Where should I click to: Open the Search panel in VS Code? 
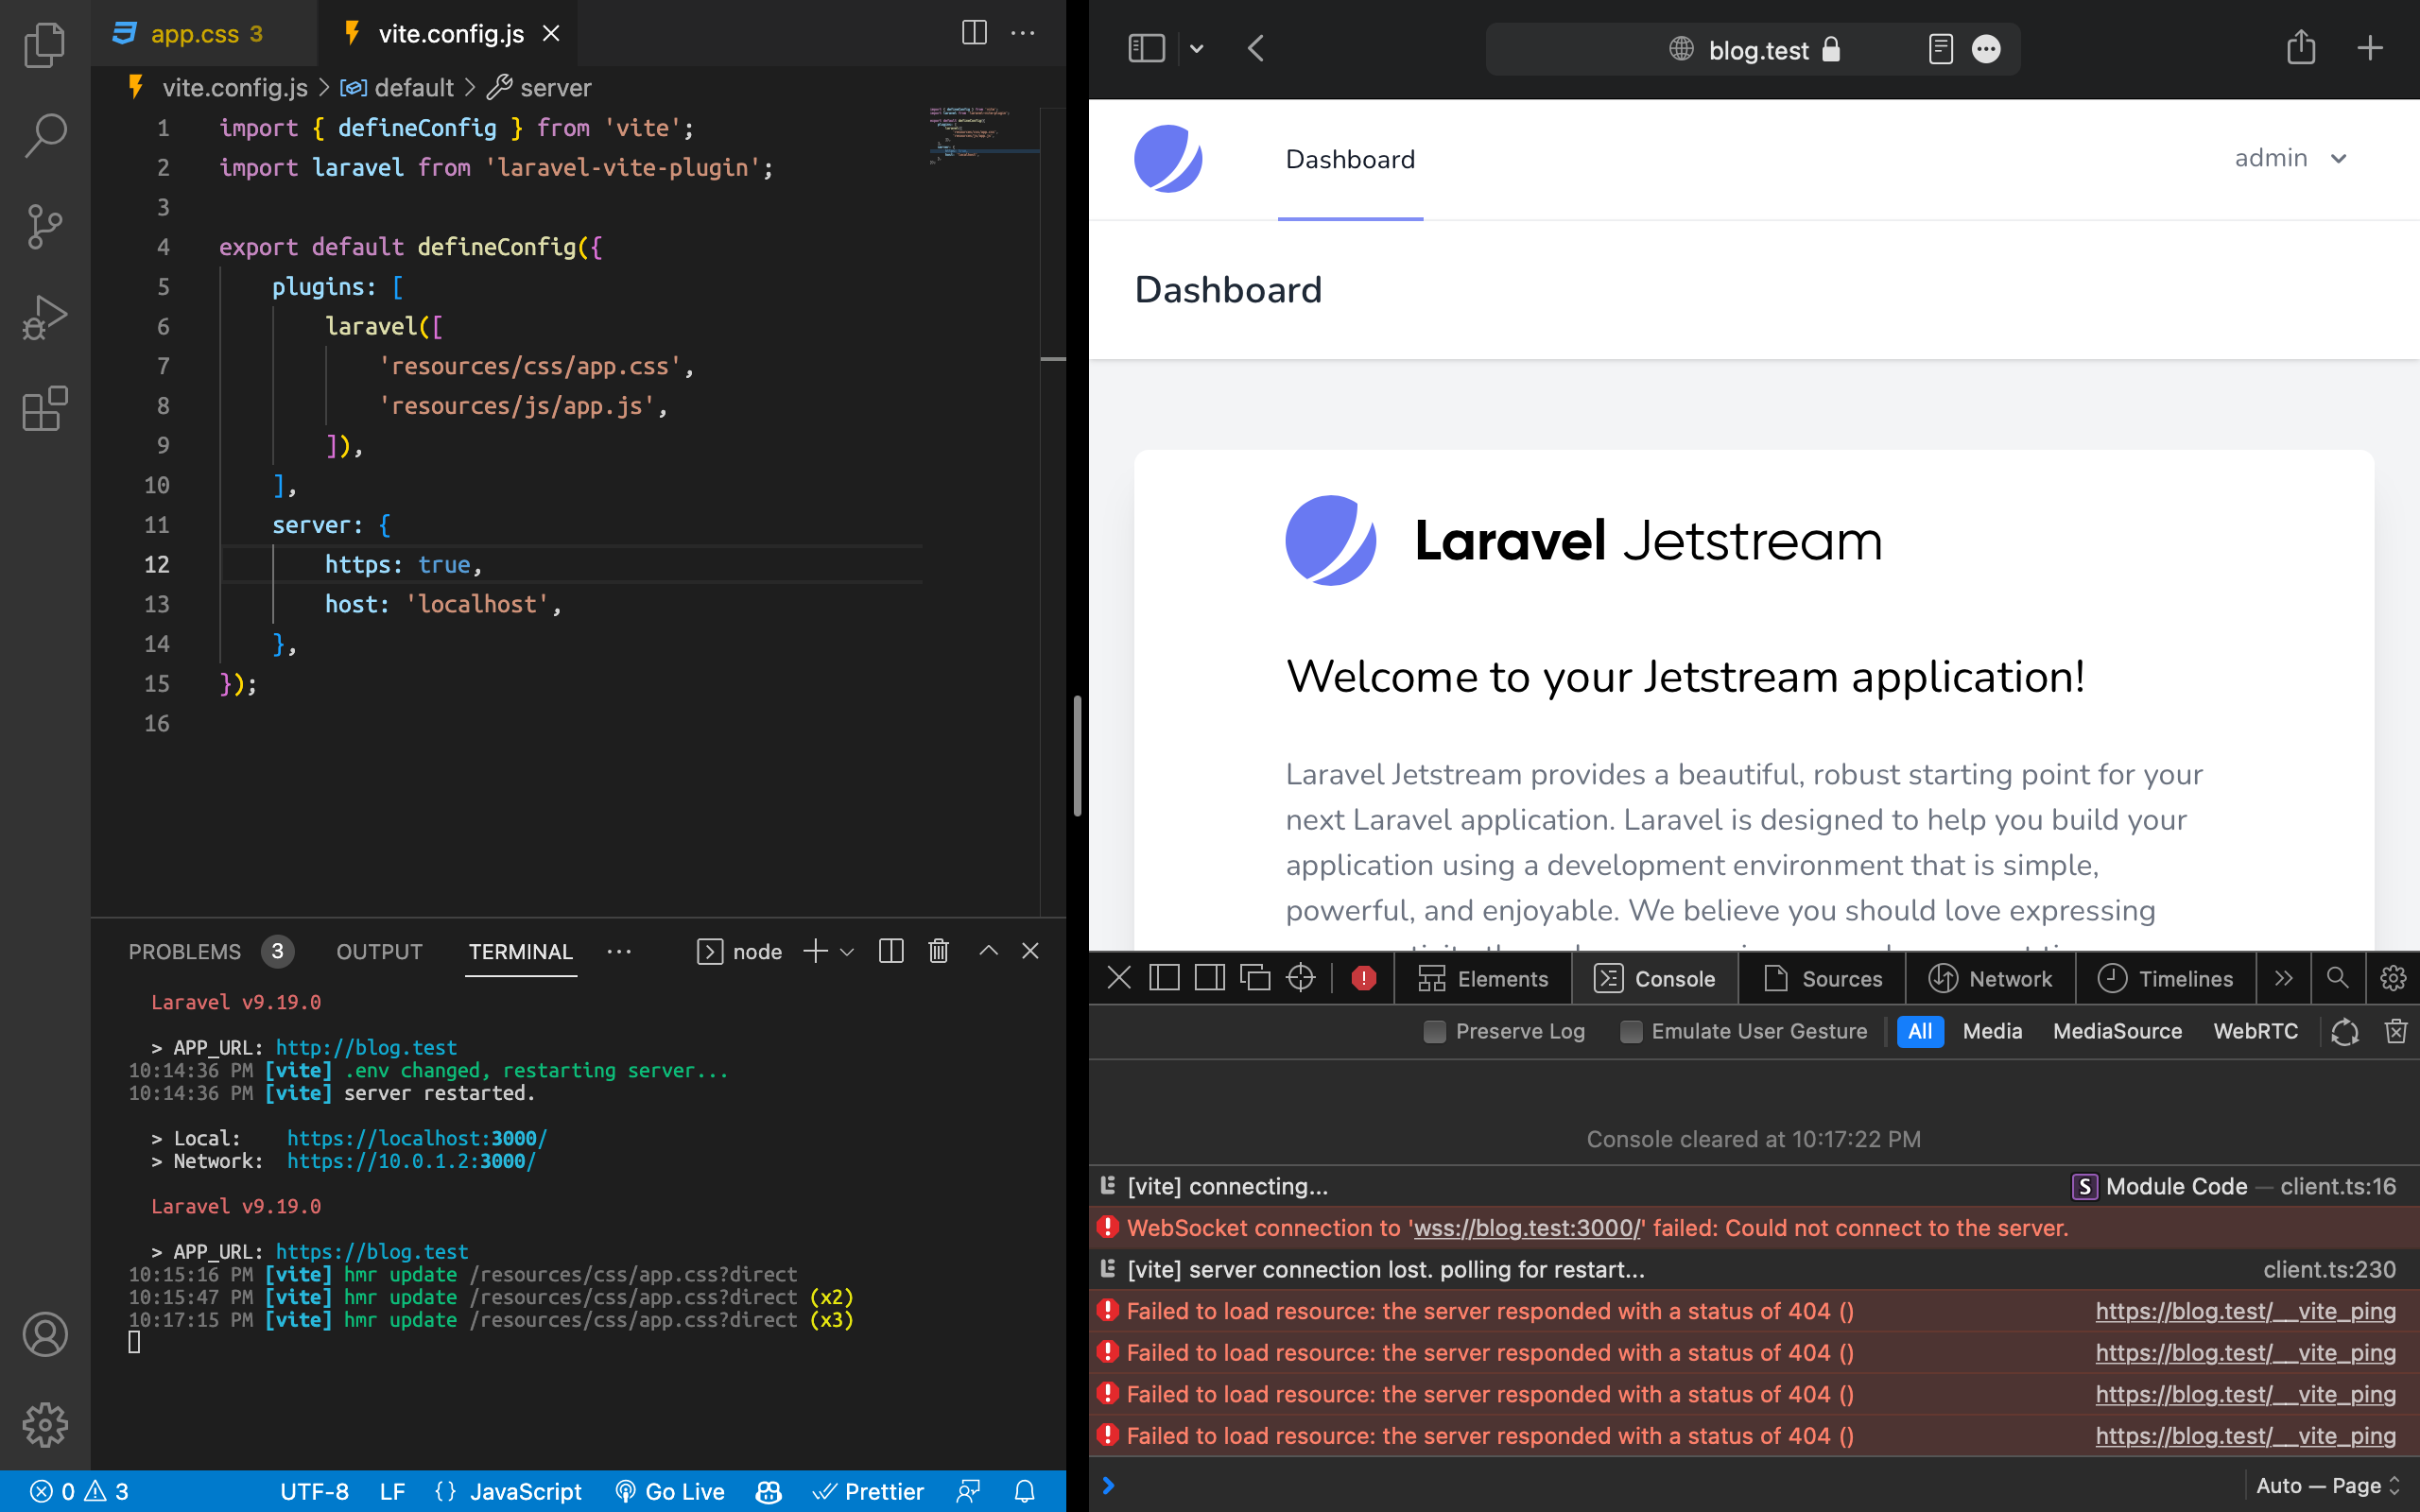[44, 135]
